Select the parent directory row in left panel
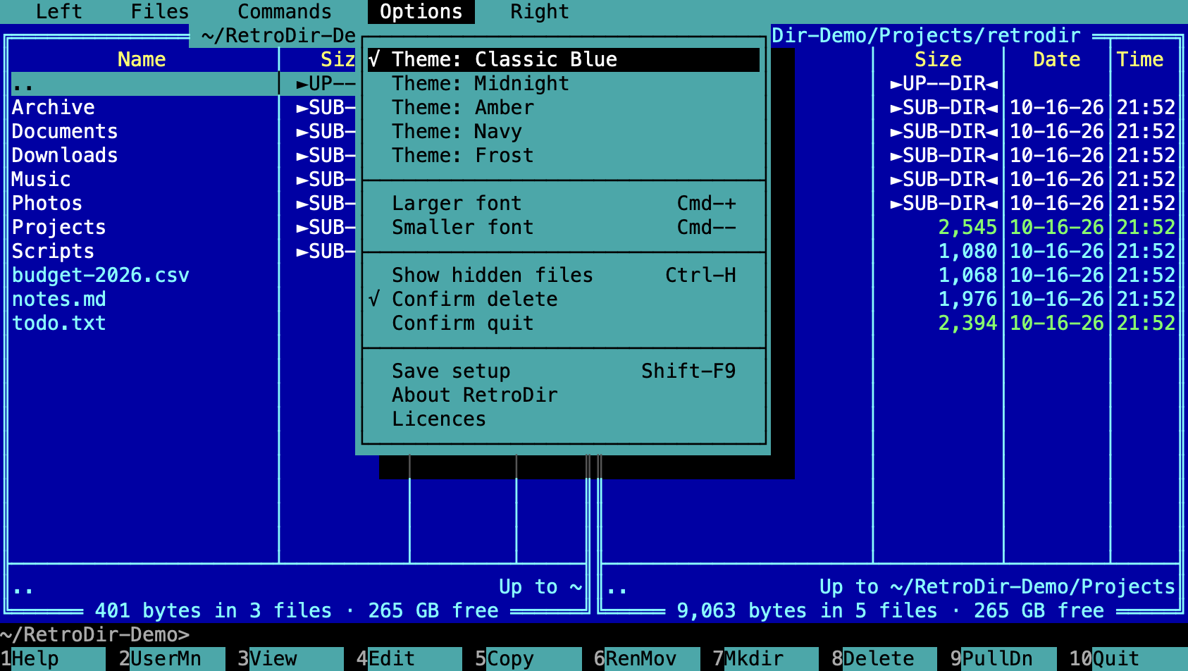1188x671 pixels. coord(183,84)
